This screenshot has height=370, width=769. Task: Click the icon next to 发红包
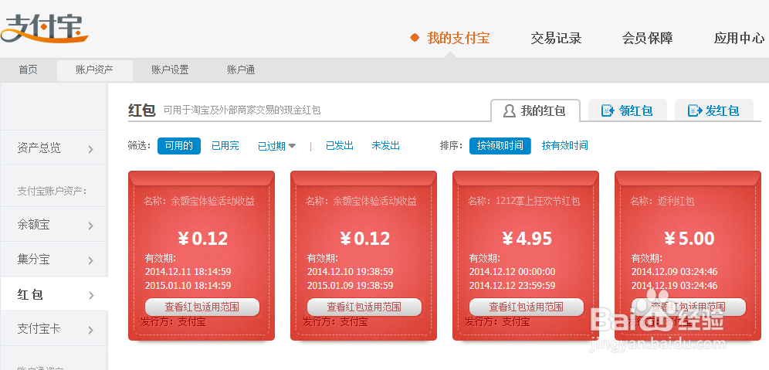click(694, 111)
